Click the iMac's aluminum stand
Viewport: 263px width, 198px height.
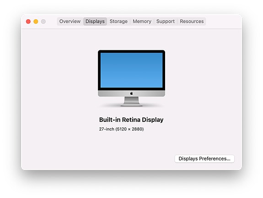click(132, 101)
